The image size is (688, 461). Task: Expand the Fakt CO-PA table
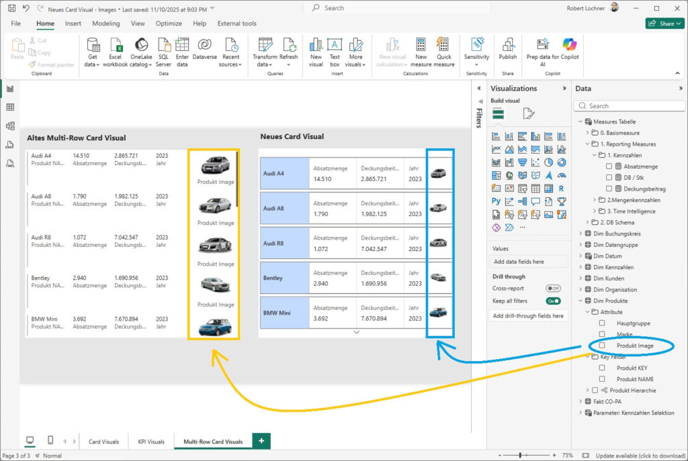point(580,401)
